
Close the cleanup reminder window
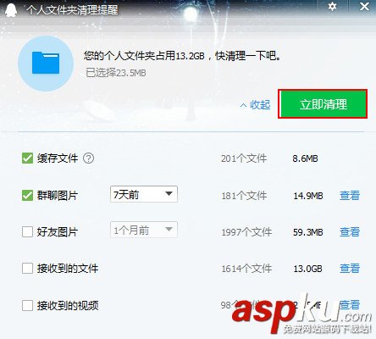click(364, 6)
